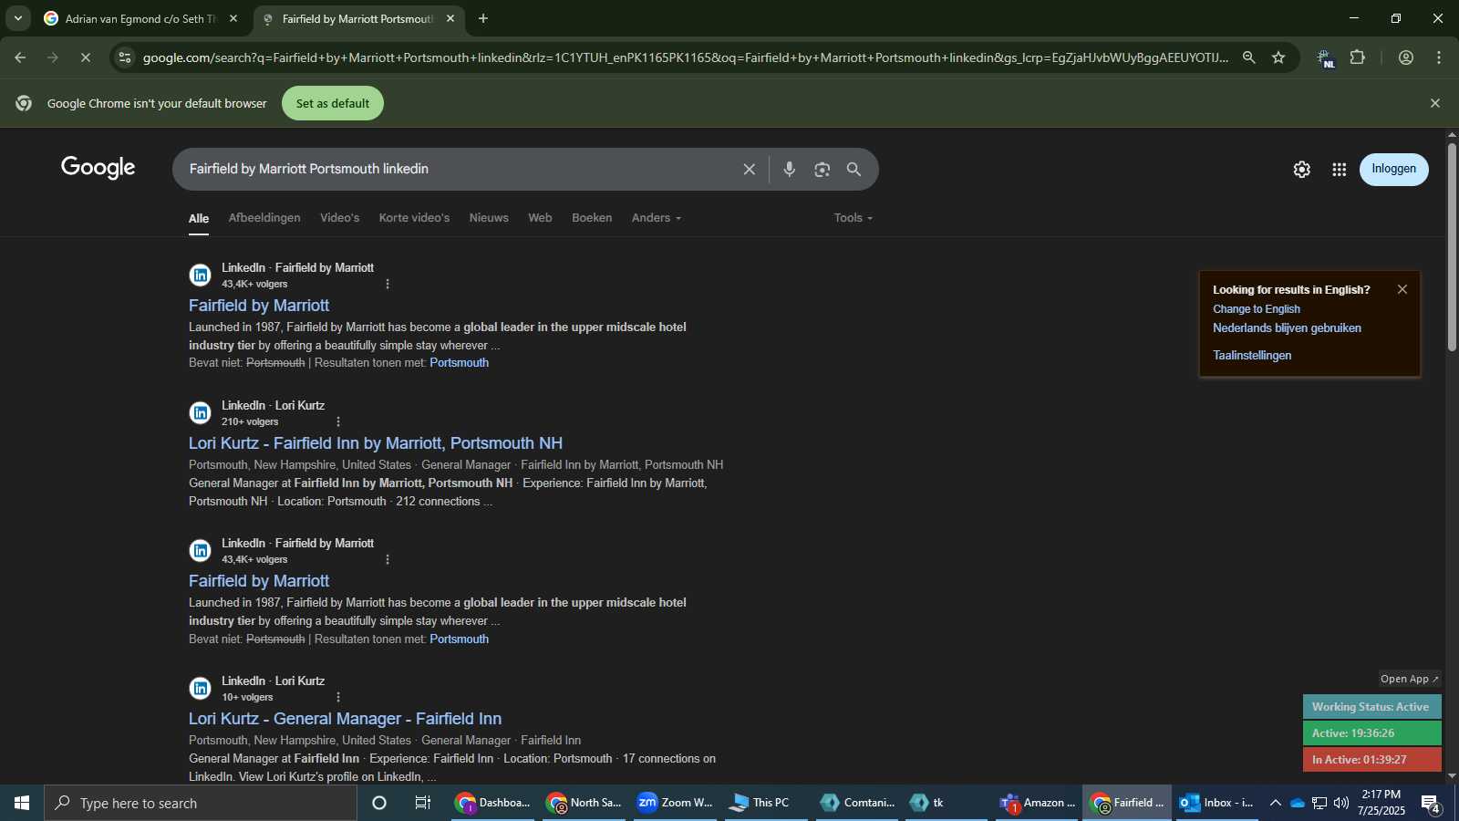Clear the Google search box text

tap(749, 170)
